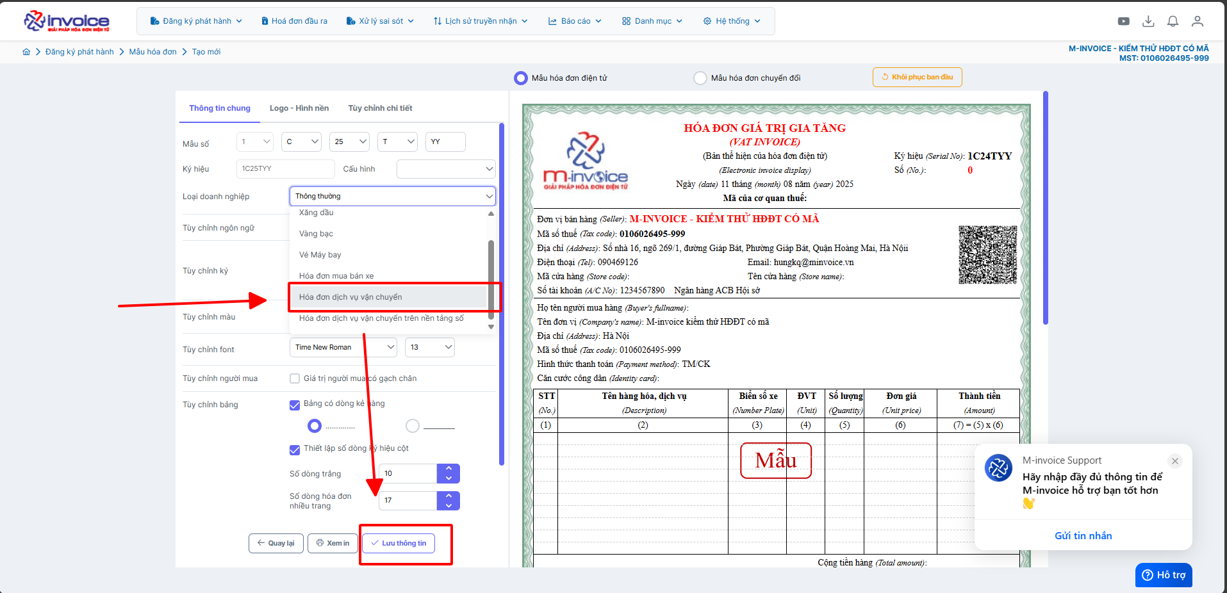Open the user account icon
The height and width of the screenshot is (593, 1227).
(1197, 21)
